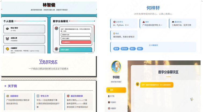Viewport: 203px width, 112px height.
Task: Click the icon beside 当前身份 heading
Action: coord(8,96)
